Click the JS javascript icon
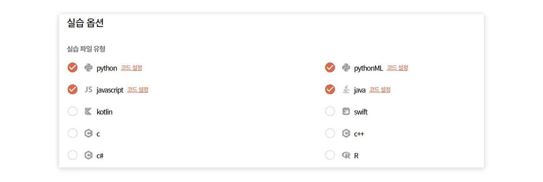The width and height of the screenshot is (543, 182). point(88,90)
